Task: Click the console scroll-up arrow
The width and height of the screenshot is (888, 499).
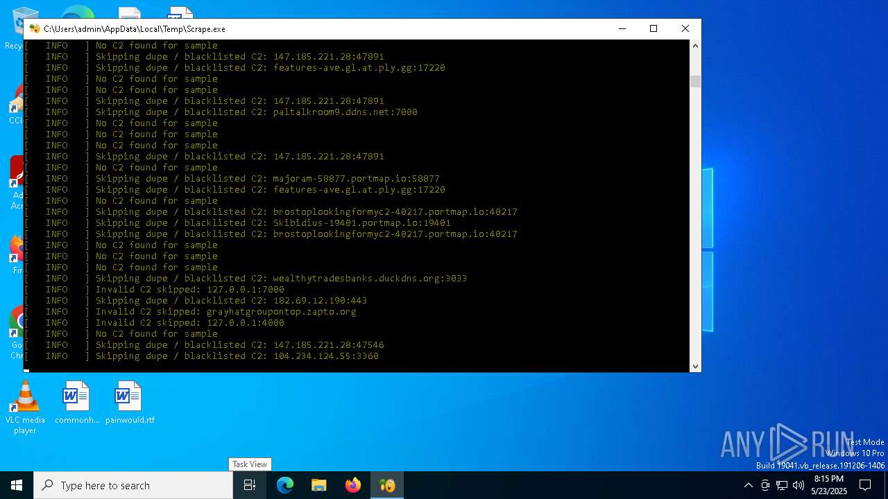Action: click(695, 46)
